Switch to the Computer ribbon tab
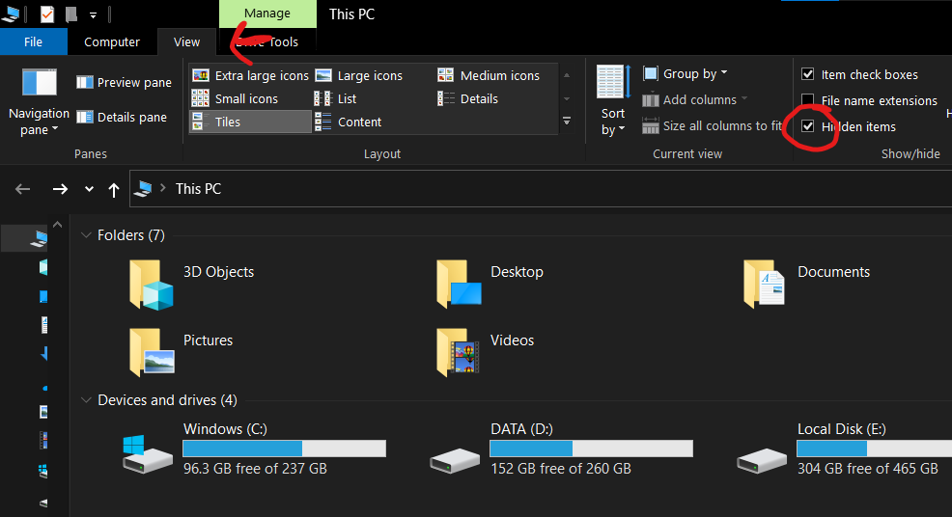This screenshot has width=952, height=517. point(112,41)
